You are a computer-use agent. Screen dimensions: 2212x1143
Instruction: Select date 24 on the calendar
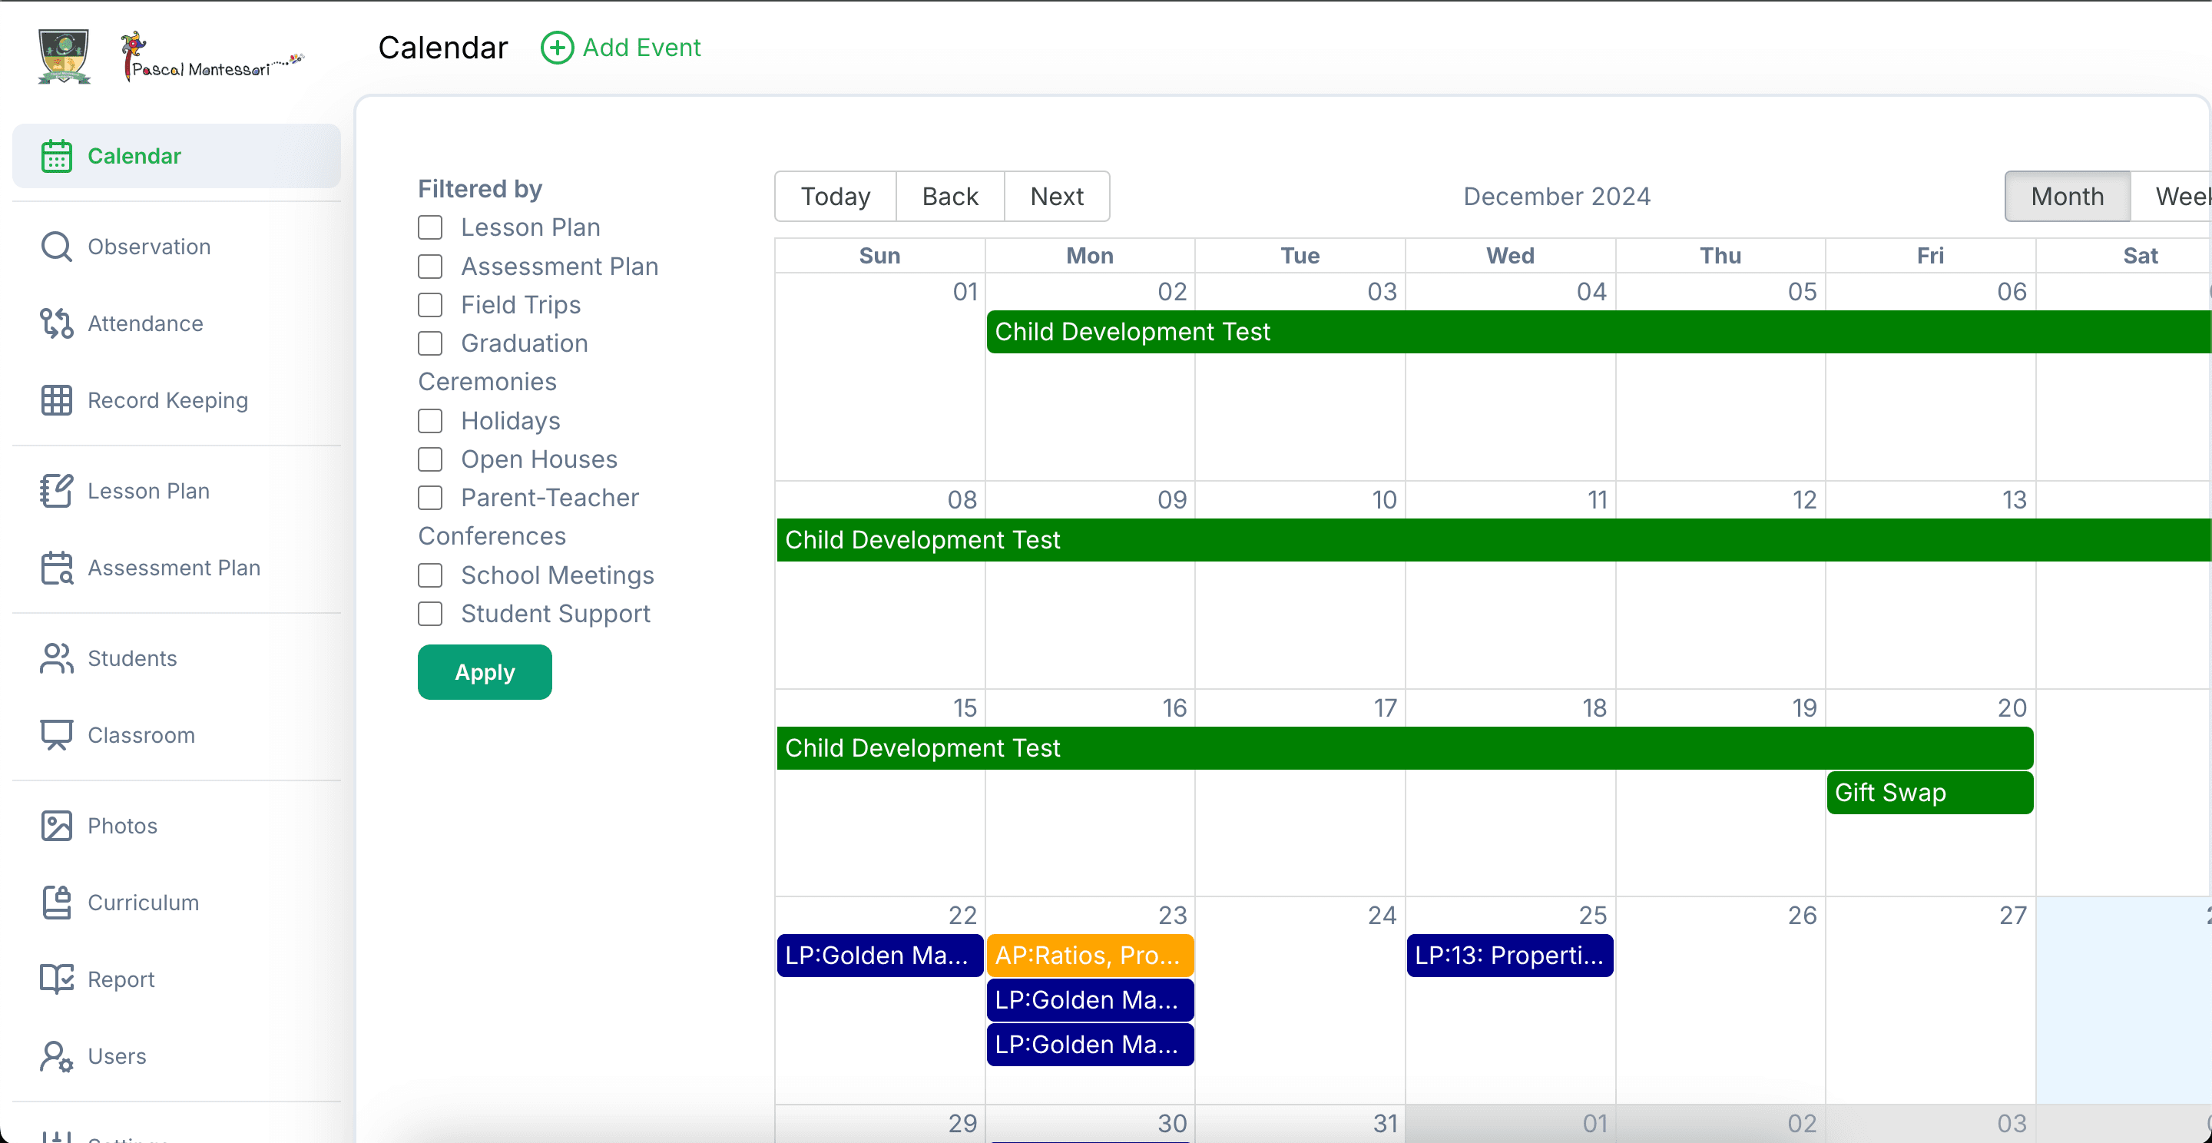[x=1382, y=916]
